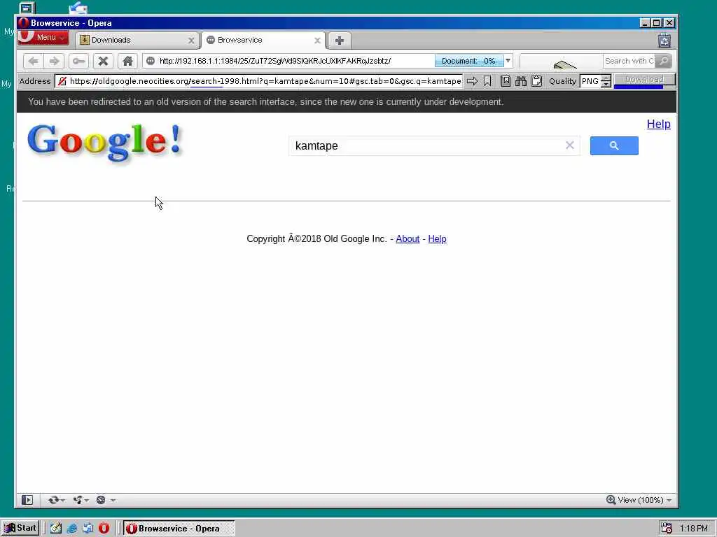Open the URL history dropdown arrow
This screenshot has height=537, width=717.
point(508,61)
